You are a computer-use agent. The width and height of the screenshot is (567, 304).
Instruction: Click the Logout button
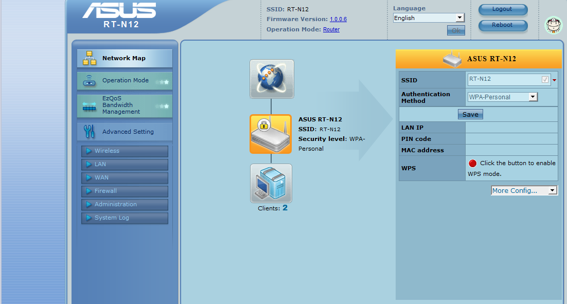503,10
